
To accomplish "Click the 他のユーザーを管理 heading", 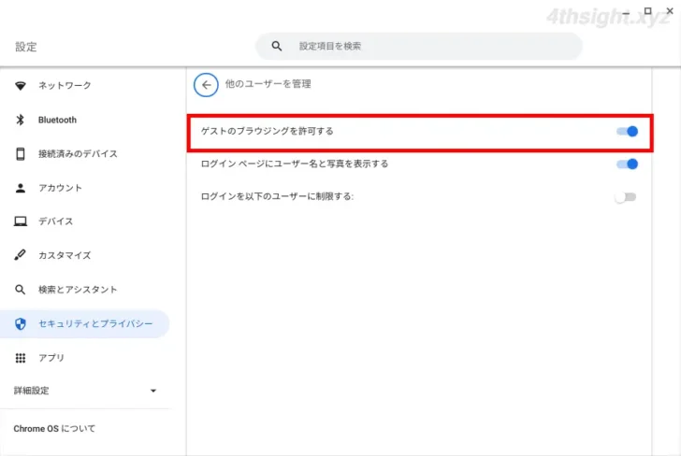I will point(268,84).
